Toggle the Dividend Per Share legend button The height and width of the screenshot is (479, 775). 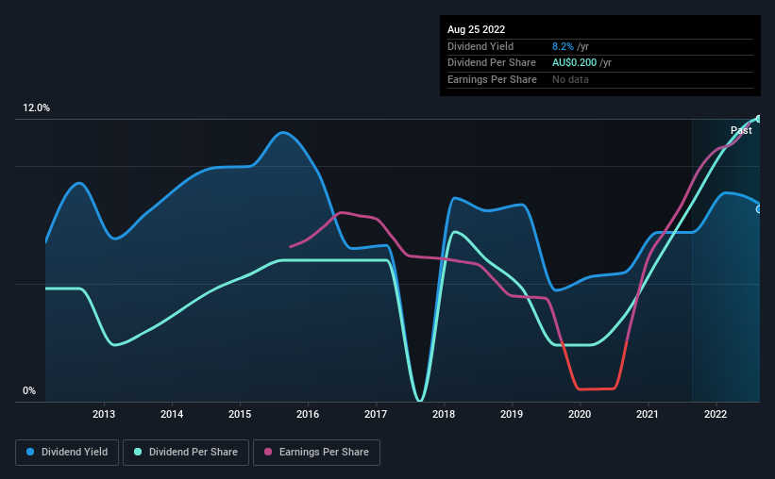186,453
